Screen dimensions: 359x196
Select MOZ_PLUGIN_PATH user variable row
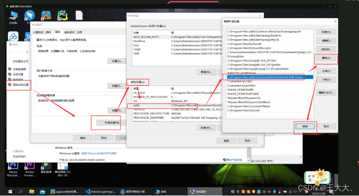pyautogui.click(x=177, y=37)
